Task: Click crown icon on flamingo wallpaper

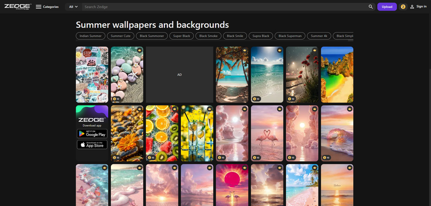Action: pyautogui.click(x=279, y=109)
